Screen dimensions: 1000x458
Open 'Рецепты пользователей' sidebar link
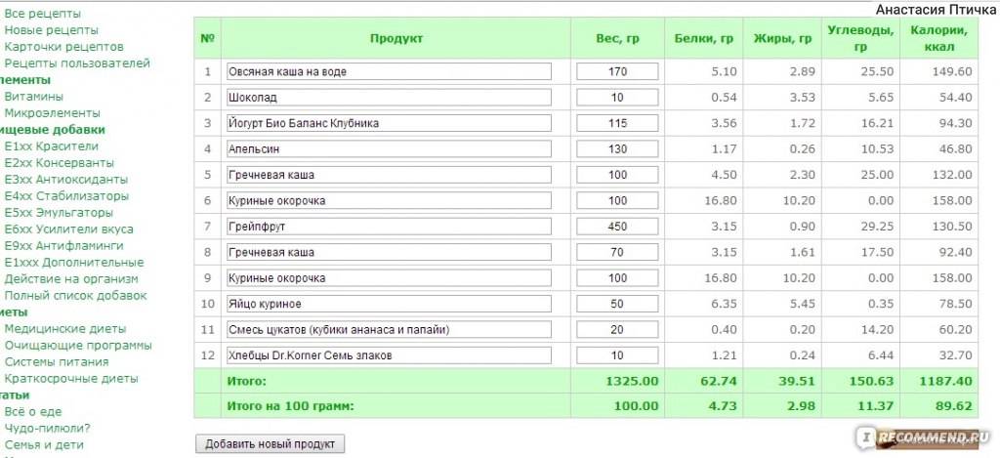pos(77,63)
